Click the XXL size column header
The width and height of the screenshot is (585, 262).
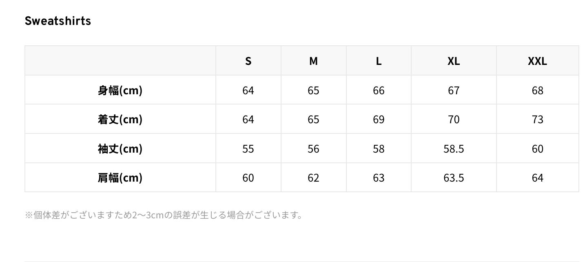point(537,61)
